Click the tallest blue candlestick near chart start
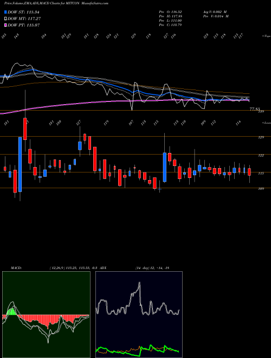271x358 pixels. 20,164
